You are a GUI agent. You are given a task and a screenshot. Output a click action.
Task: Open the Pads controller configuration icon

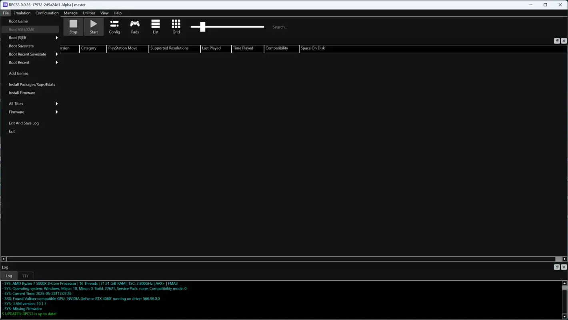pos(135,26)
